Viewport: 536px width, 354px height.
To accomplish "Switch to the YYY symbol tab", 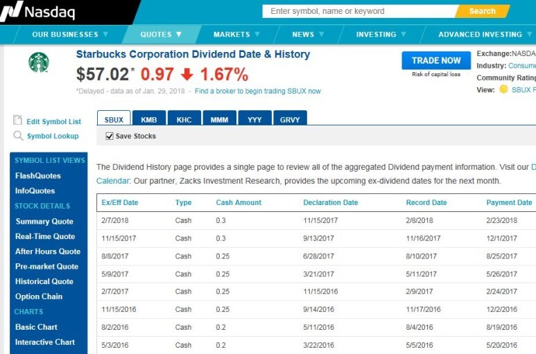I will [x=254, y=118].
